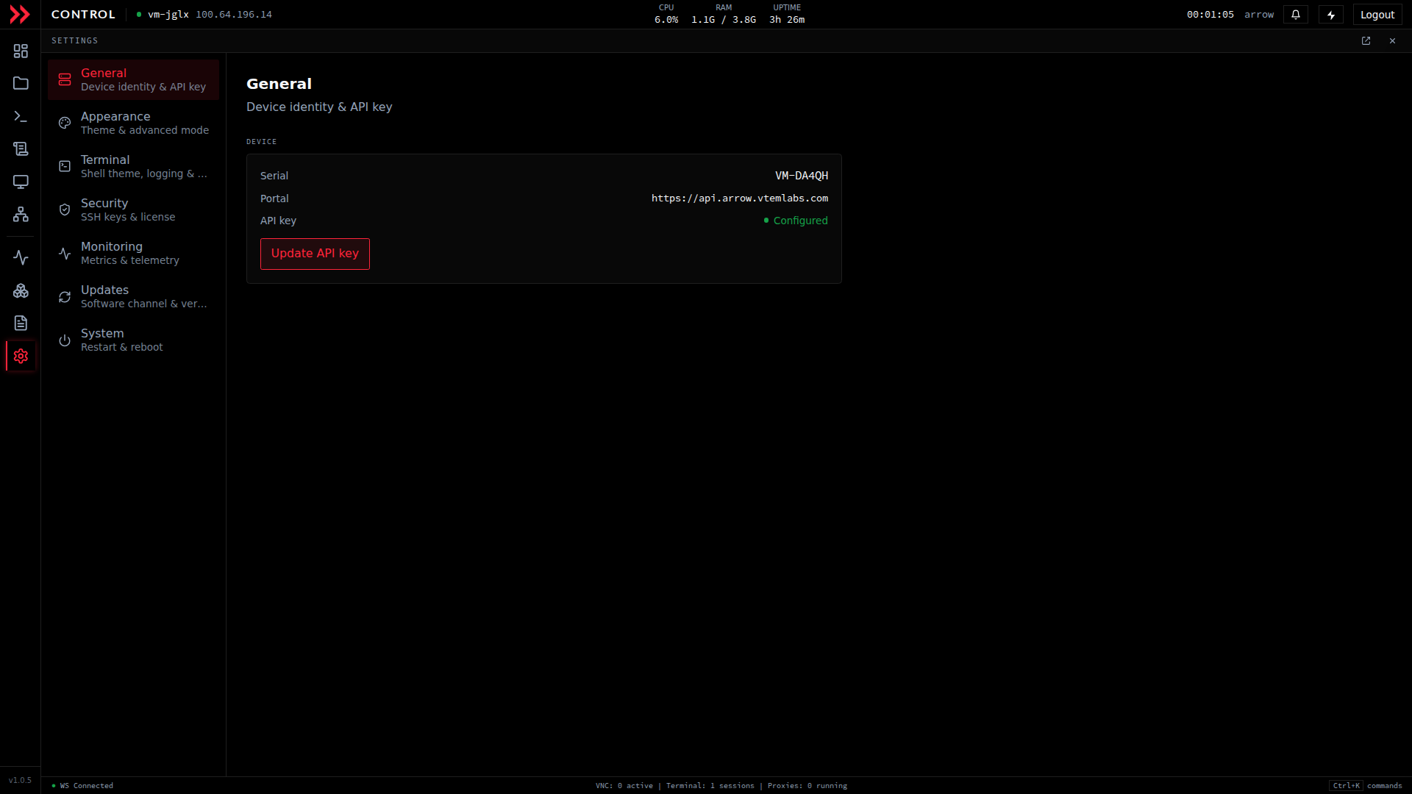Click the WS Connected status indicator
The width and height of the screenshot is (1412, 794).
[x=82, y=786]
